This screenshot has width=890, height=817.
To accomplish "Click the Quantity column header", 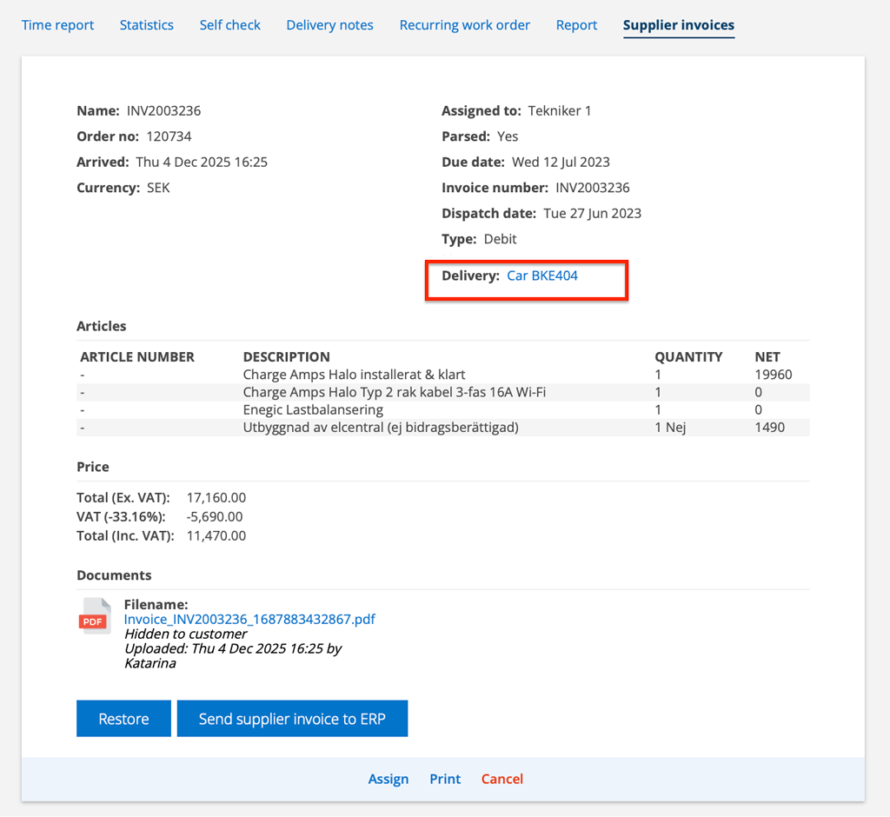I will [x=688, y=356].
